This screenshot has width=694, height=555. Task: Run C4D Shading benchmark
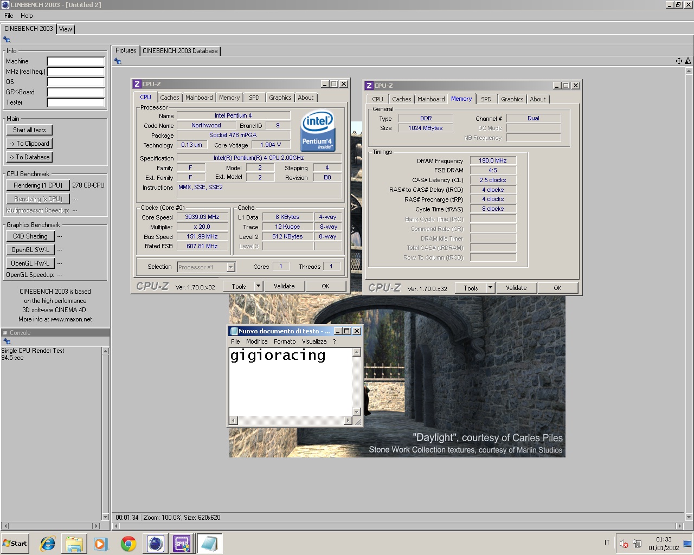pos(30,236)
